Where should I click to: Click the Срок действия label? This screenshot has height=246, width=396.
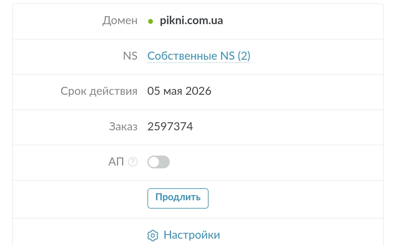[99, 91]
